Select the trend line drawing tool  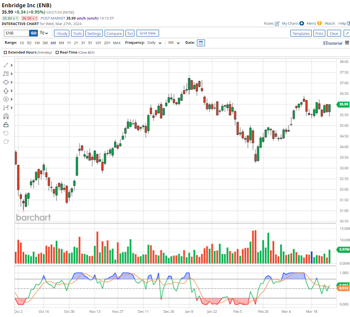point(6,65)
